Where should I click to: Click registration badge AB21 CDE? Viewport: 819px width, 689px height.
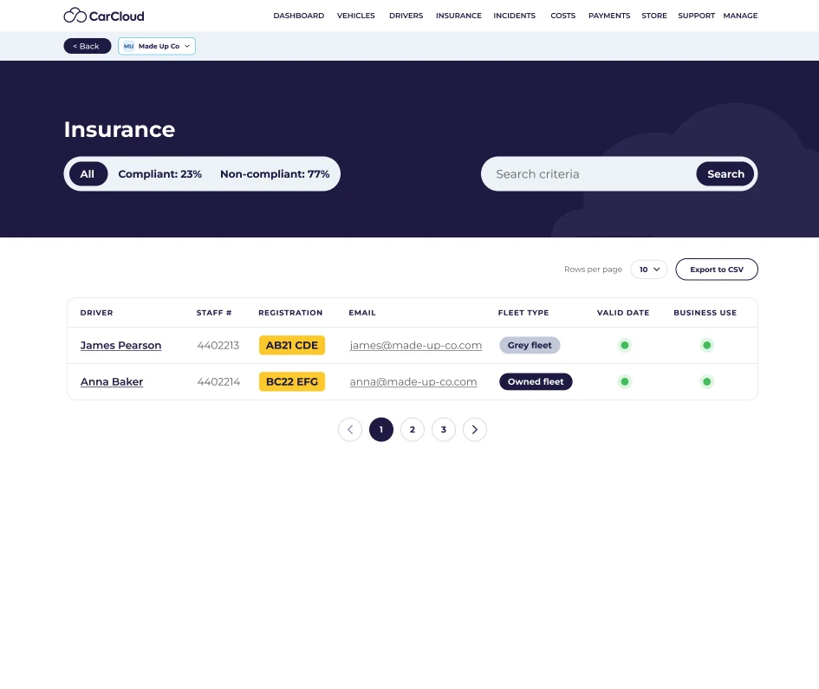point(292,345)
